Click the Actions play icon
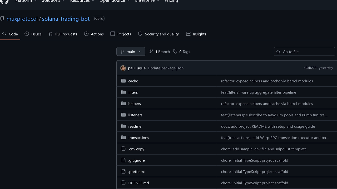337x189 pixels. click(86, 34)
